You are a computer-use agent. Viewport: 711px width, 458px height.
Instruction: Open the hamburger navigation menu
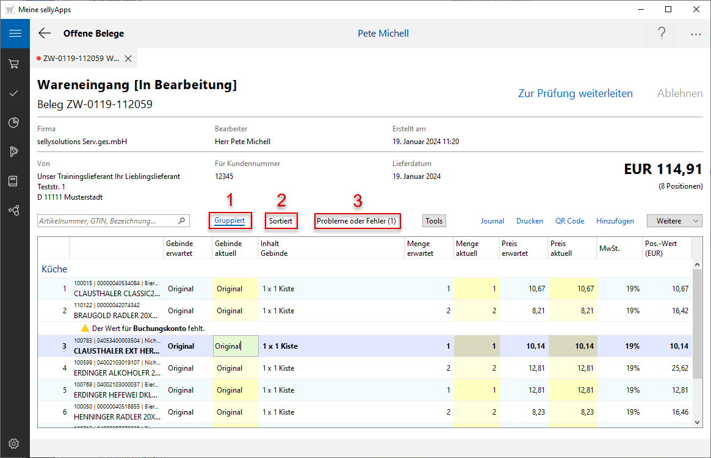[15, 34]
